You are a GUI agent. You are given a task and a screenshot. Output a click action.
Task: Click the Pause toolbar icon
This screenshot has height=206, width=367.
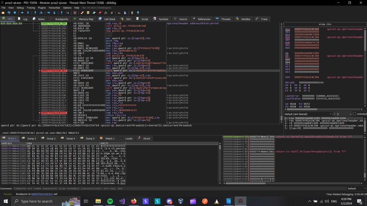tap(28, 13)
